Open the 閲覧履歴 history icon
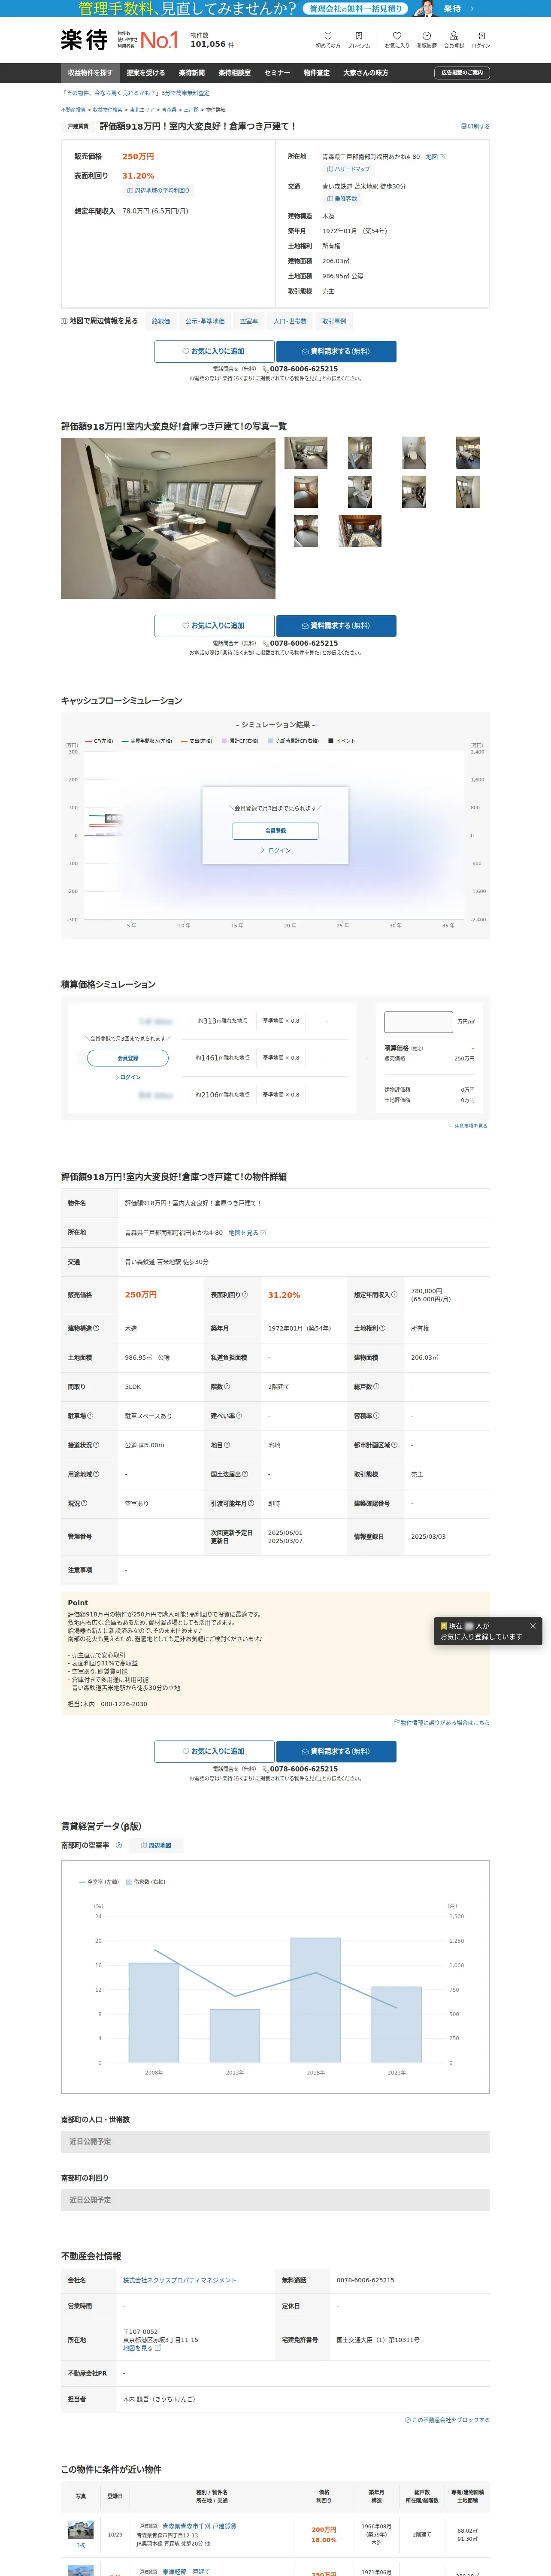Viewport: 551px width, 2576px height. (426, 39)
